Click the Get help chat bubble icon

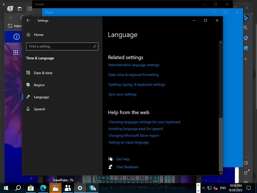coord(110,159)
